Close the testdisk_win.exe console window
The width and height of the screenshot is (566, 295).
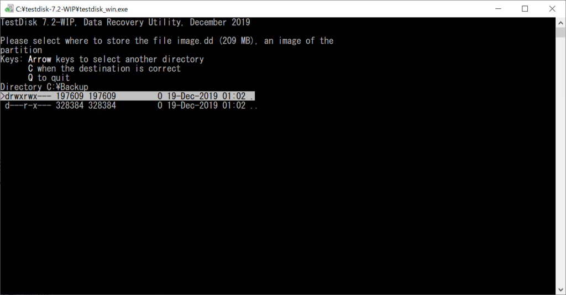(x=552, y=9)
